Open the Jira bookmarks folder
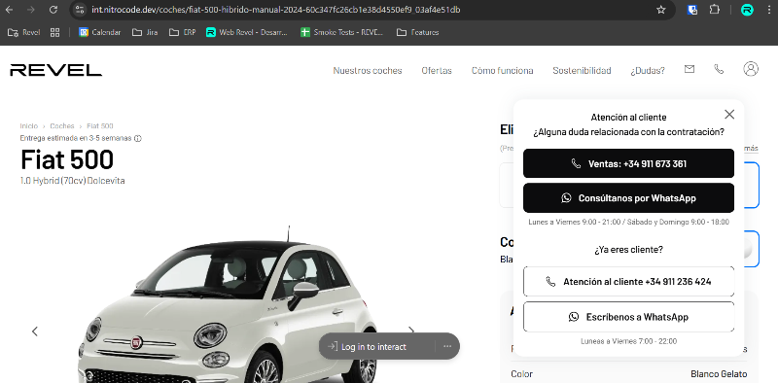Screen dimensions: 778x383 tap(145, 32)
